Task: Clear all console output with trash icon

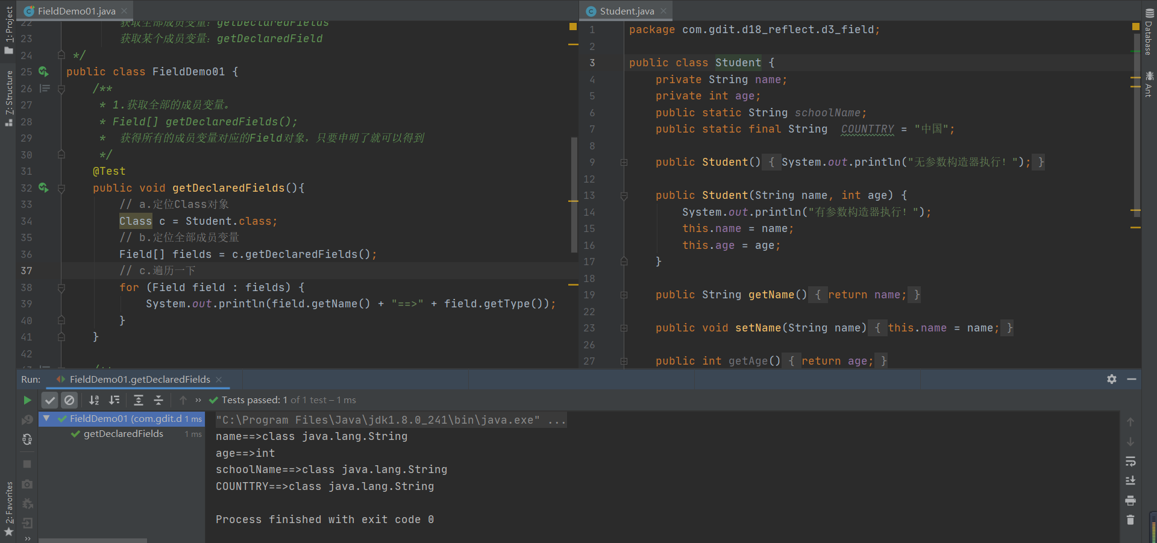Action: click(1130, 519)
